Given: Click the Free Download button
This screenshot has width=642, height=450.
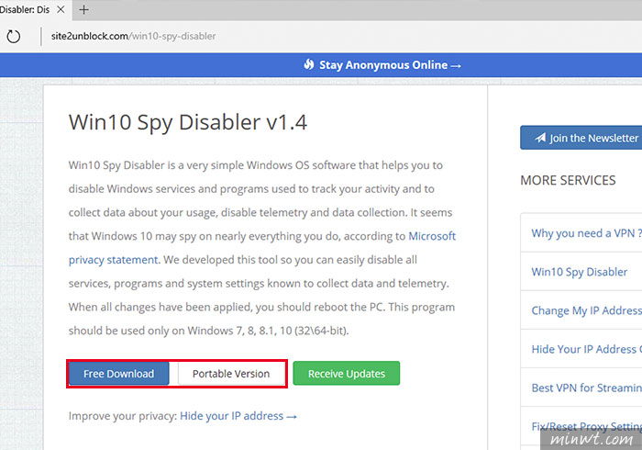Looking at the screenshot, I should point(118,374).
